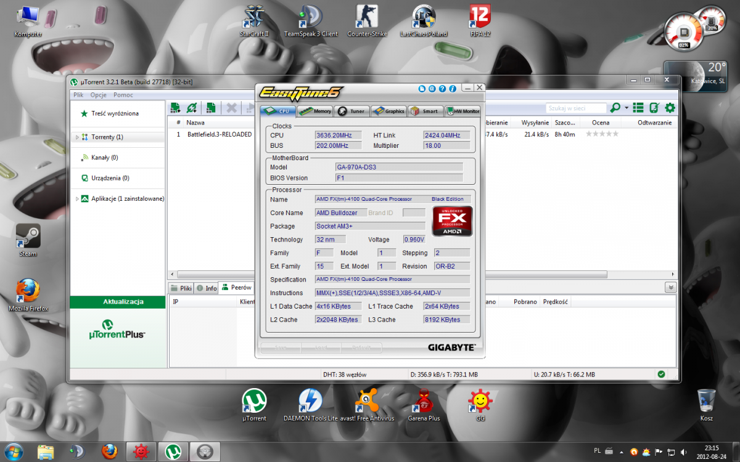The height and width of the screenshot is (462, 740).
Task: Select the FIFA 12 desktop shortcut
Action: (480, 21)
